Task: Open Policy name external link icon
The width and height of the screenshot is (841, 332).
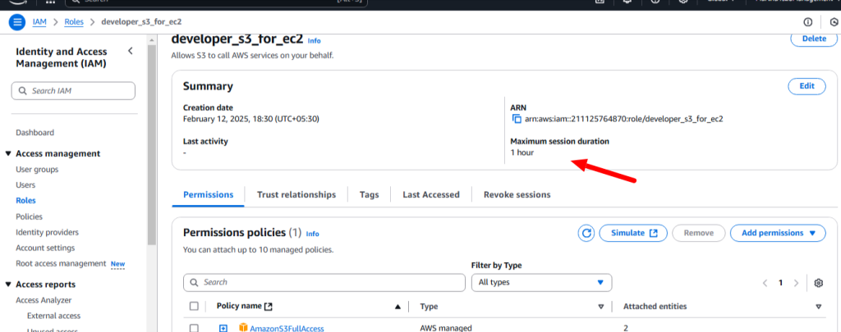Action: pos(269,307)
